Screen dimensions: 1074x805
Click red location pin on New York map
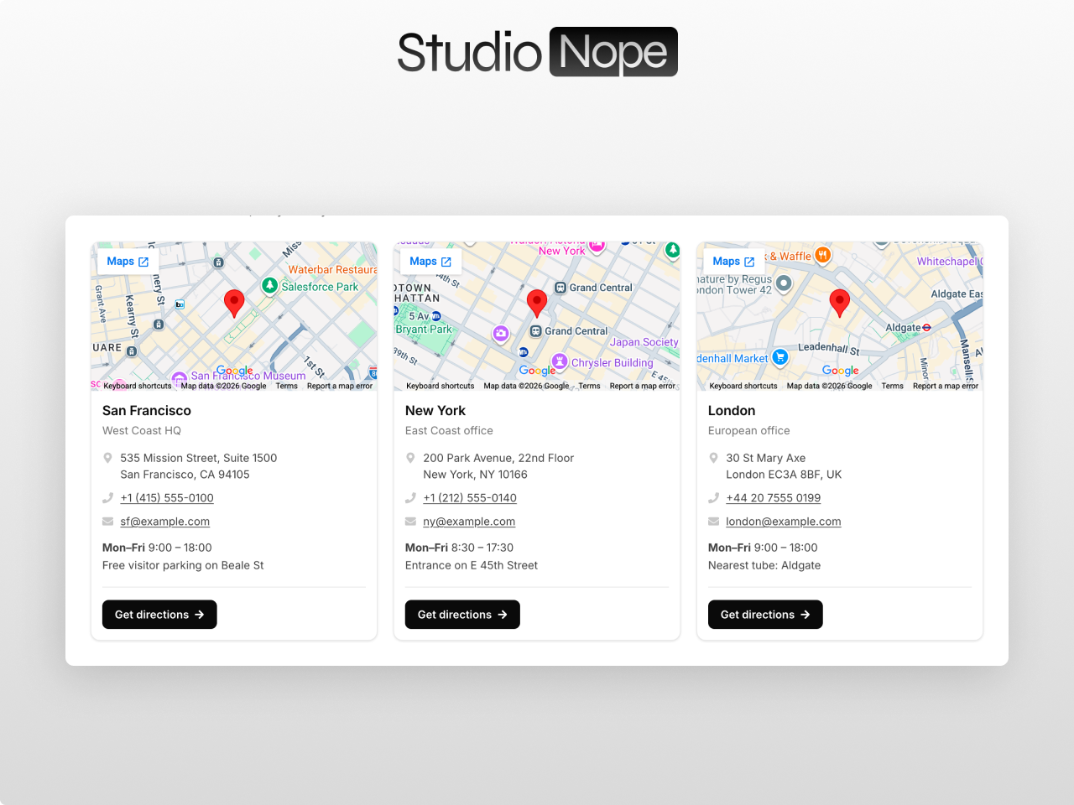[537, 304]
